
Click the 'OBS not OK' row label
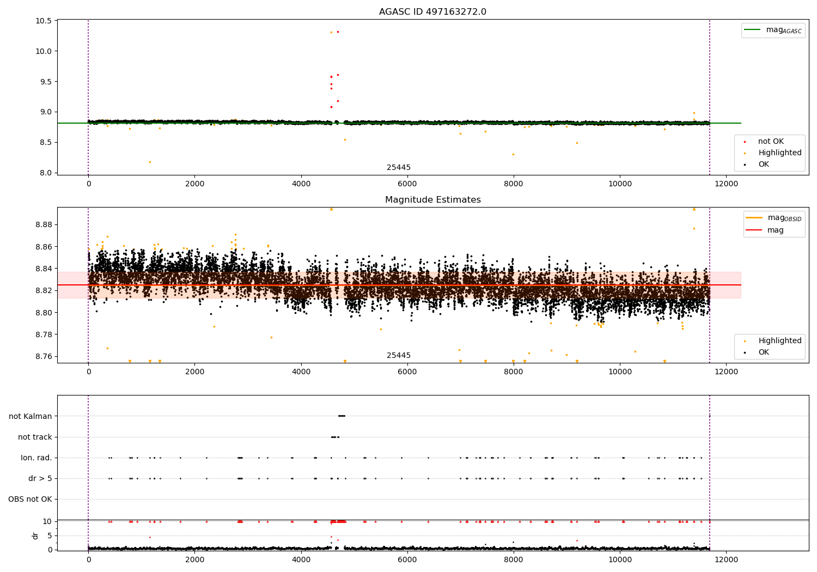pyautogui.click(x=30, y=499)
